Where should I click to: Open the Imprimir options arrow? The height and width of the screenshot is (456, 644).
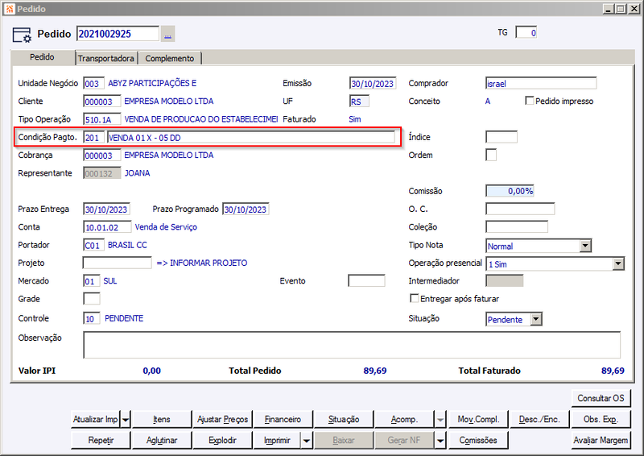point(307,441)
